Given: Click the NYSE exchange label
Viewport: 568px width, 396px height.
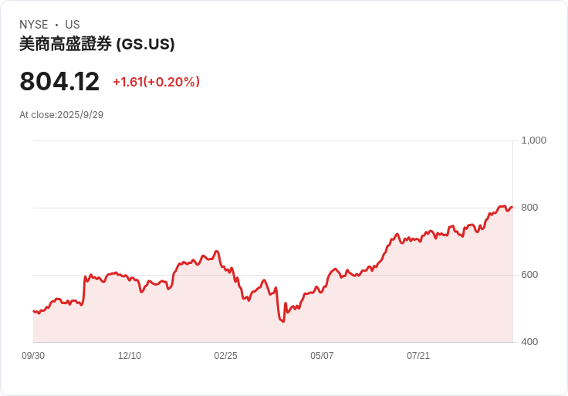Looking at the screenshot, I should (x=33, y=25).
